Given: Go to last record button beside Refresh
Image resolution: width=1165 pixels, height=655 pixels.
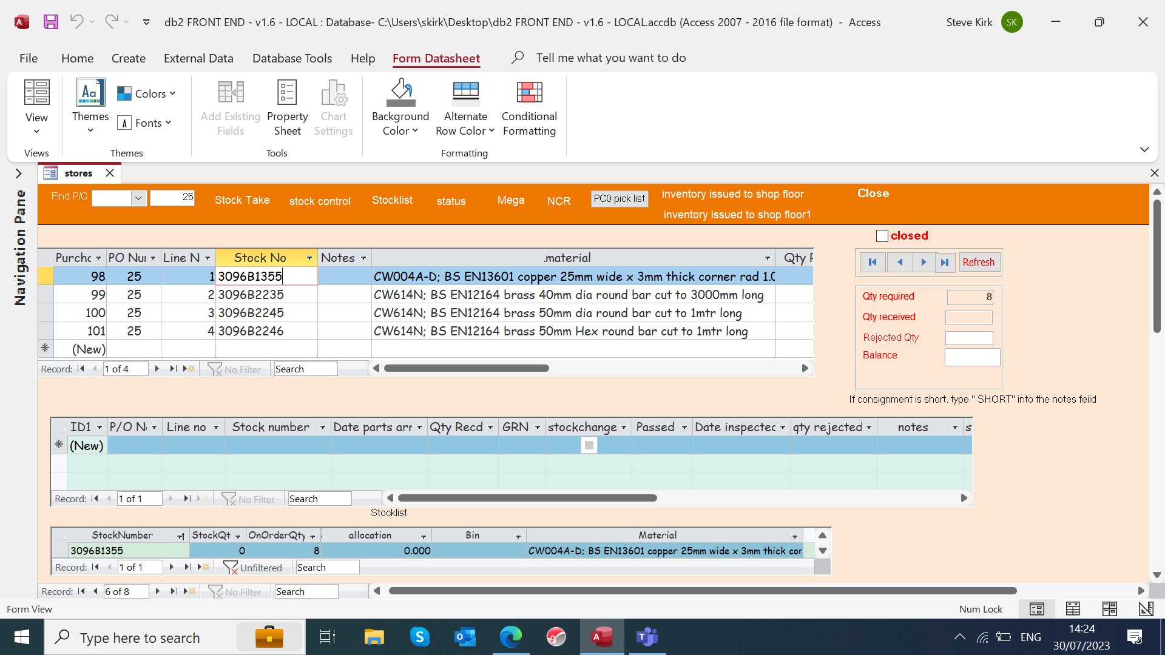Looking at the screenshot, I should point(945,262).
